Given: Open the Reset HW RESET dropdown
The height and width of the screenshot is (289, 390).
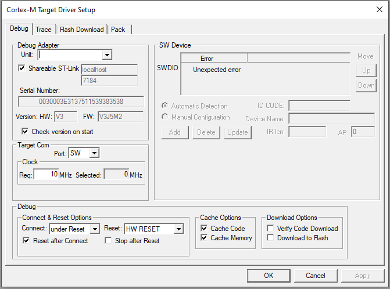Looking at the screenshot, I should click(x=178, y=229).
